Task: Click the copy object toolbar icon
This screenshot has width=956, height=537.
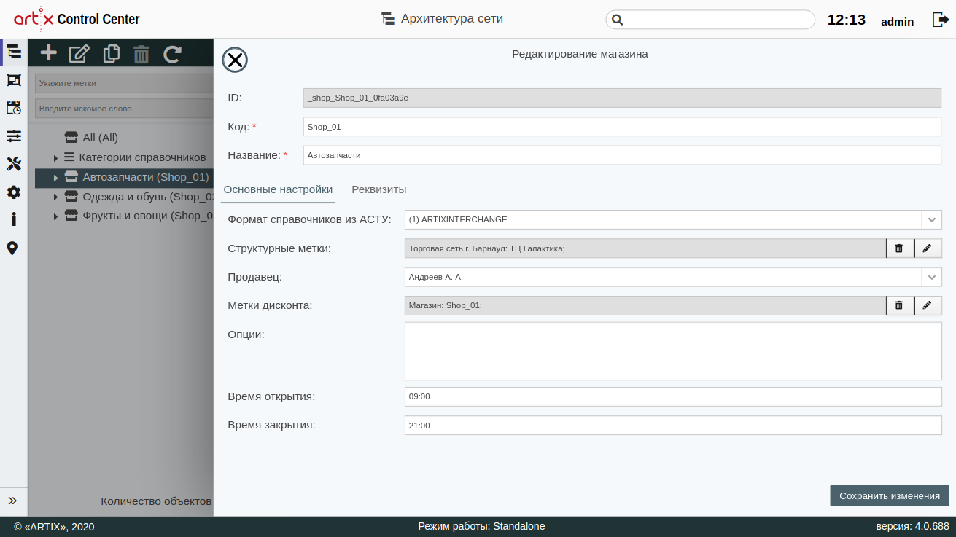Action: click(112, 53)
